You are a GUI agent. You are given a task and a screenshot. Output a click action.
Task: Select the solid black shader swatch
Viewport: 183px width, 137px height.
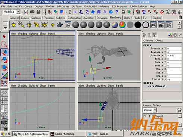[x=138, y=25]
